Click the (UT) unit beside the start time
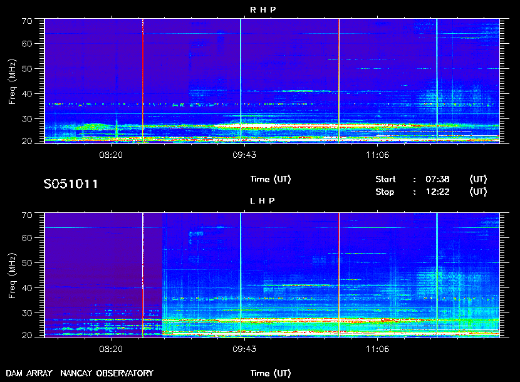 click(478, 179)
